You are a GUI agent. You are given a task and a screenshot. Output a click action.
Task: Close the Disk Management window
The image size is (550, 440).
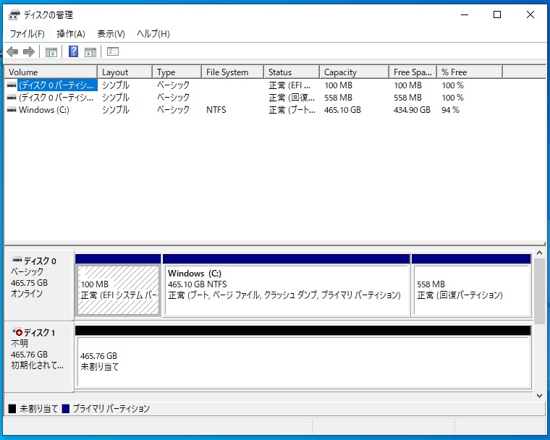(x=530, y=14)
